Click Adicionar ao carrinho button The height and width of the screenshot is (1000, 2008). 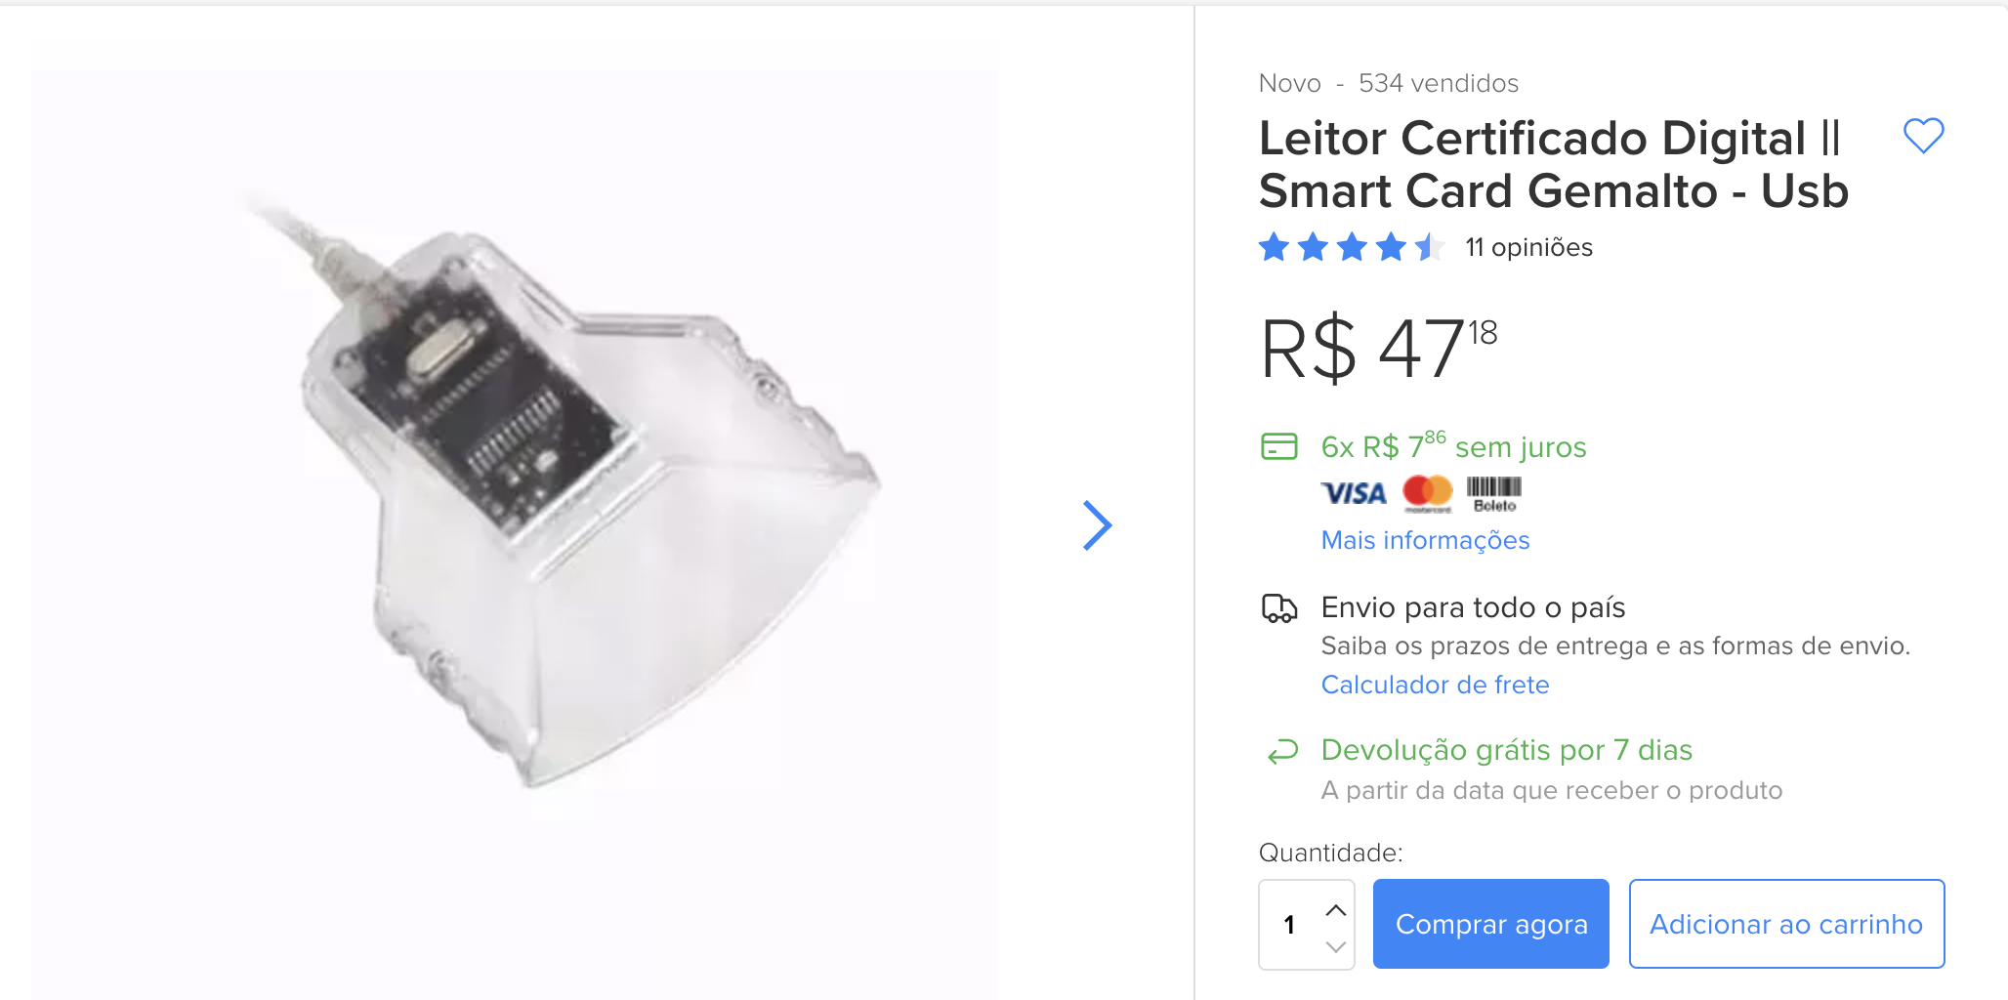point(1786,924)
